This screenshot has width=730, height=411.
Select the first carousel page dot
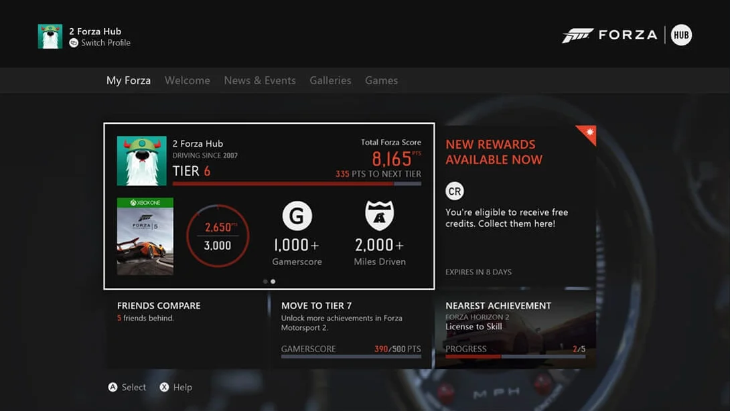point(265,282)
